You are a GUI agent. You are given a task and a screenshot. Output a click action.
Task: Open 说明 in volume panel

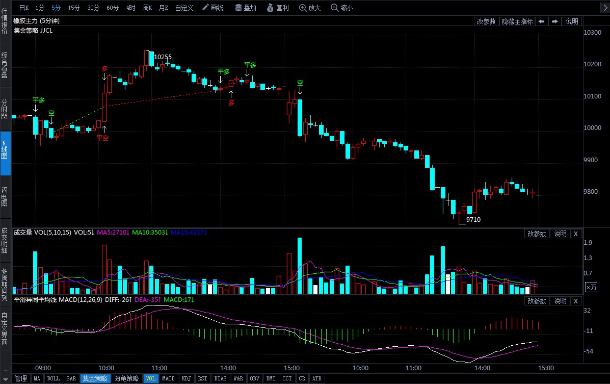[x=560, y=234]
